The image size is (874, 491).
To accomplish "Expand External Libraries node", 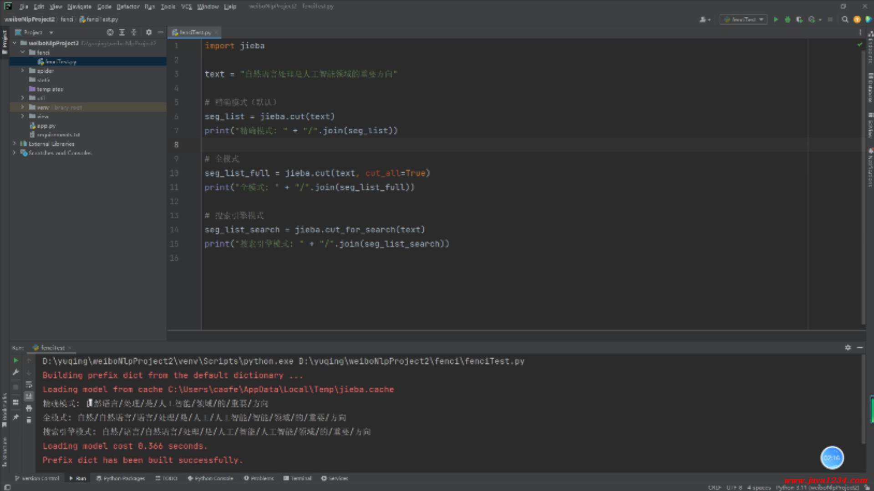I will (14, 144).
